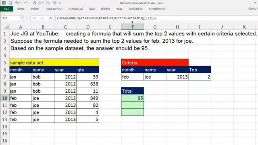This screenshot has width=258, height=145.
Task: Click criteria month cell 'feb'
Action: click(133, 77)
